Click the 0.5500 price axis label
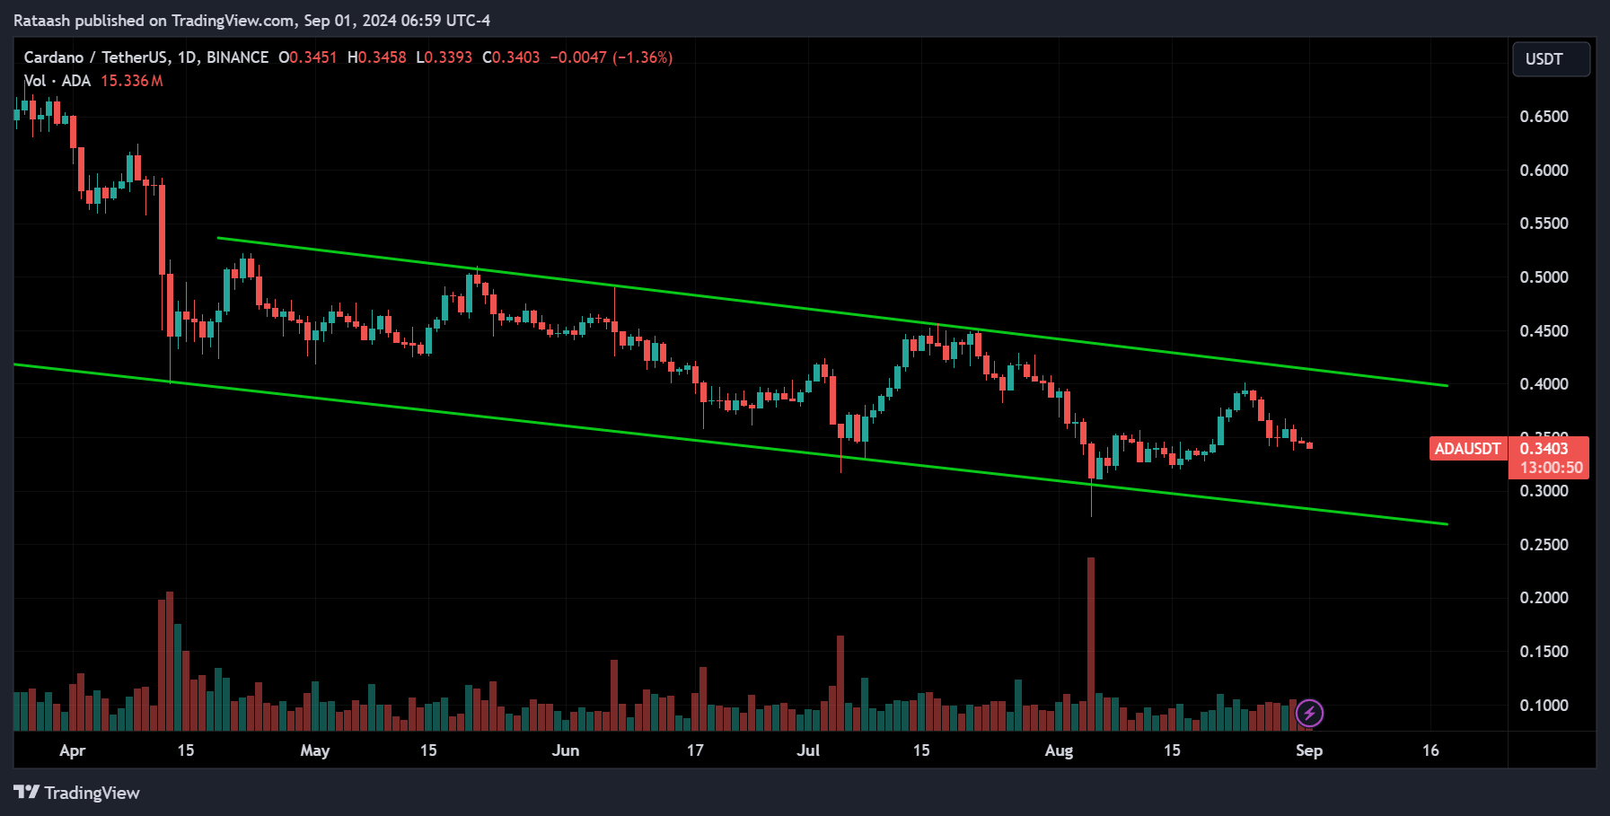1610x816 pixels. [1544, 224]
